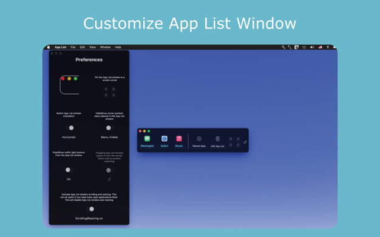Screen dimensions: 380x237
Task: Toggle the Menu Visible switch
Action: tap(110, 128)
